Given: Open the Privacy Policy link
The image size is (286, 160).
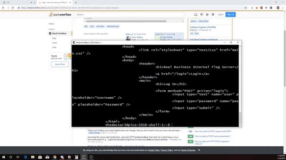Looking at the screenshot, I should pyautogui.click(x=167, y=150).
